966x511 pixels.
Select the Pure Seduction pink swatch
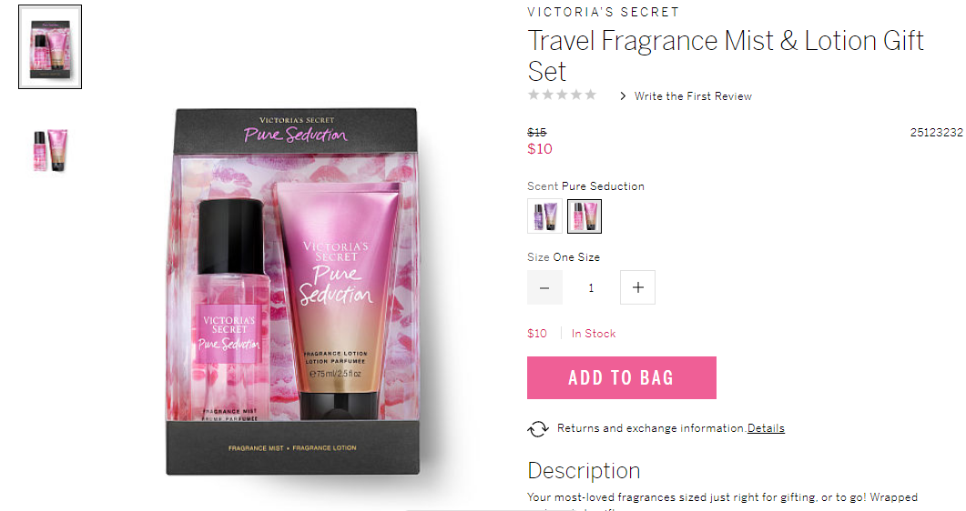[584, 216]
